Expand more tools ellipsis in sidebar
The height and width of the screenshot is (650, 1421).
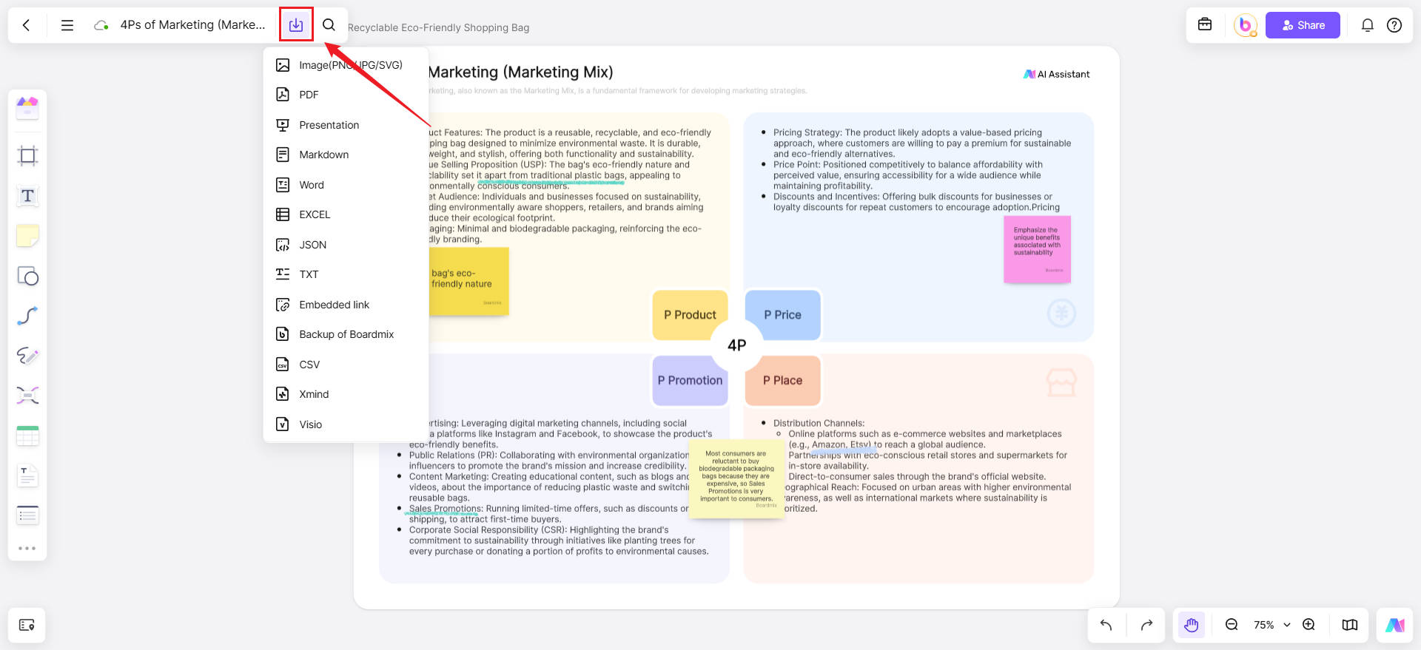click(27, 548)
